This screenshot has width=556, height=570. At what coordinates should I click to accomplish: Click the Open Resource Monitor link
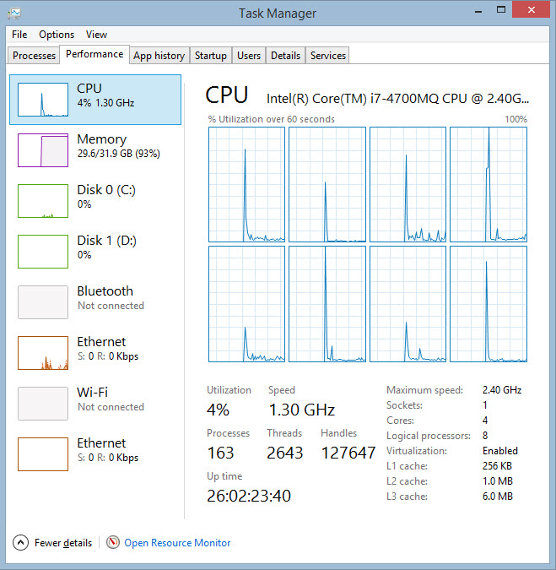[x=177, y=543]
